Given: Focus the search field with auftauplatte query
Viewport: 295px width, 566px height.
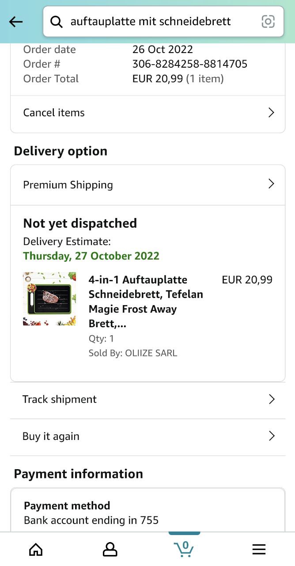Looking at the screenshot, I should [163, 21].
